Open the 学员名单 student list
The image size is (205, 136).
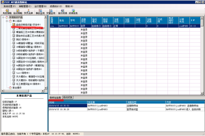pyautogui.click(x=29, y=12)
